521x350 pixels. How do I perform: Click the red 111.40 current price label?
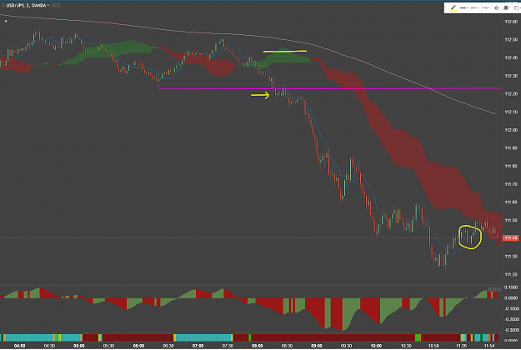click(x=511, y=238)
